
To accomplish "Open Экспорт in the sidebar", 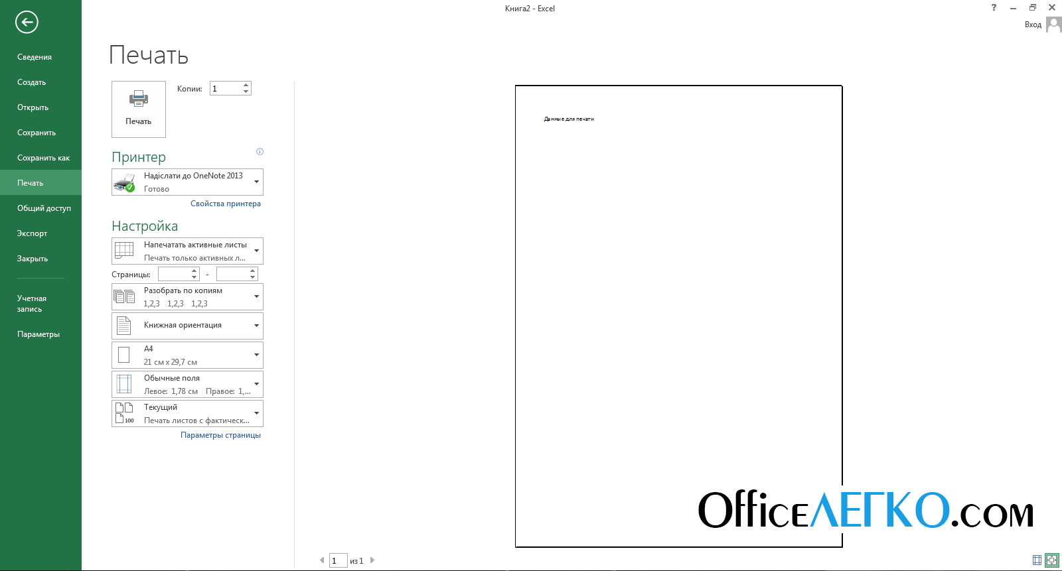I will point(40,233).
